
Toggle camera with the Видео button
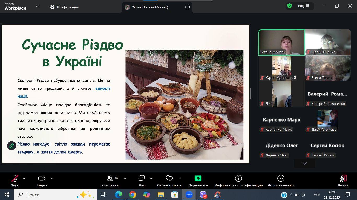click(42, 181)
